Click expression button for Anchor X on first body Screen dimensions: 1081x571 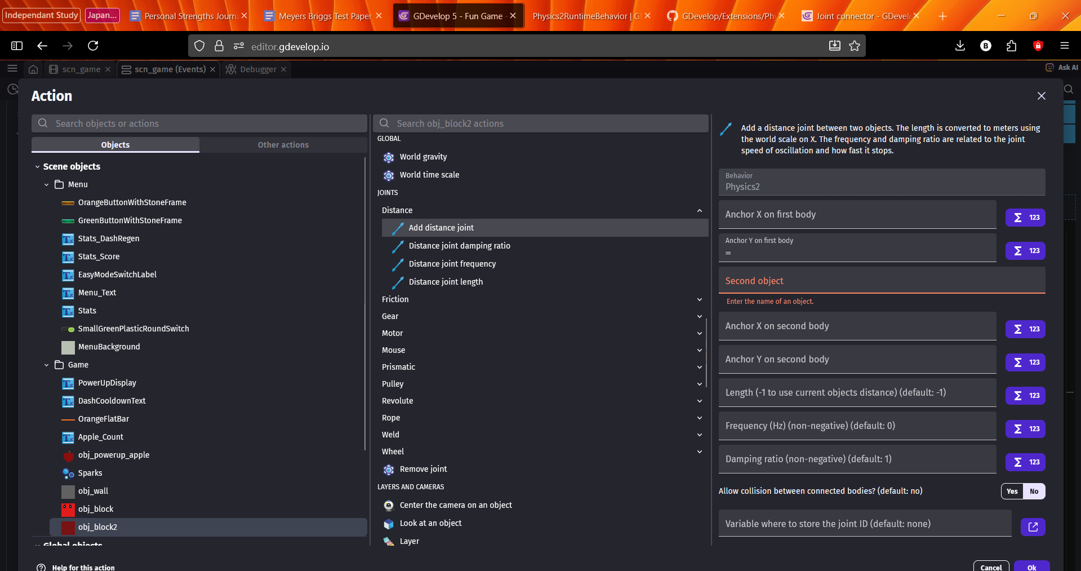[x=1025, y=218]
